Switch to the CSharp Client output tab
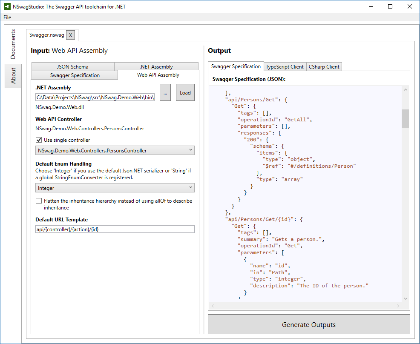The width and height of the screenshot is (420, 344). (324, 67)
